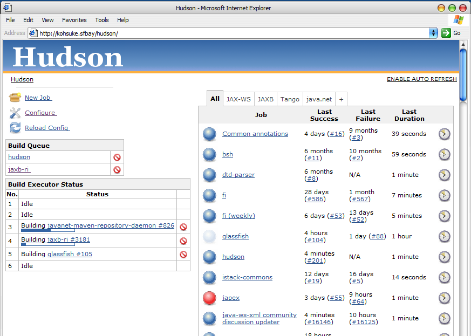Viewport: 471px width, 336px height.
Task: Click the ENABLE AUTO REFRESH link
Action: [422, 79]
